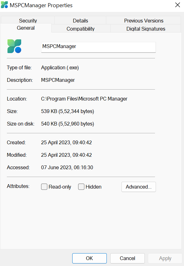Viewport: 184px width, 266px height.
Task: Click the 'Size:' label
Action: coord(12,111)
